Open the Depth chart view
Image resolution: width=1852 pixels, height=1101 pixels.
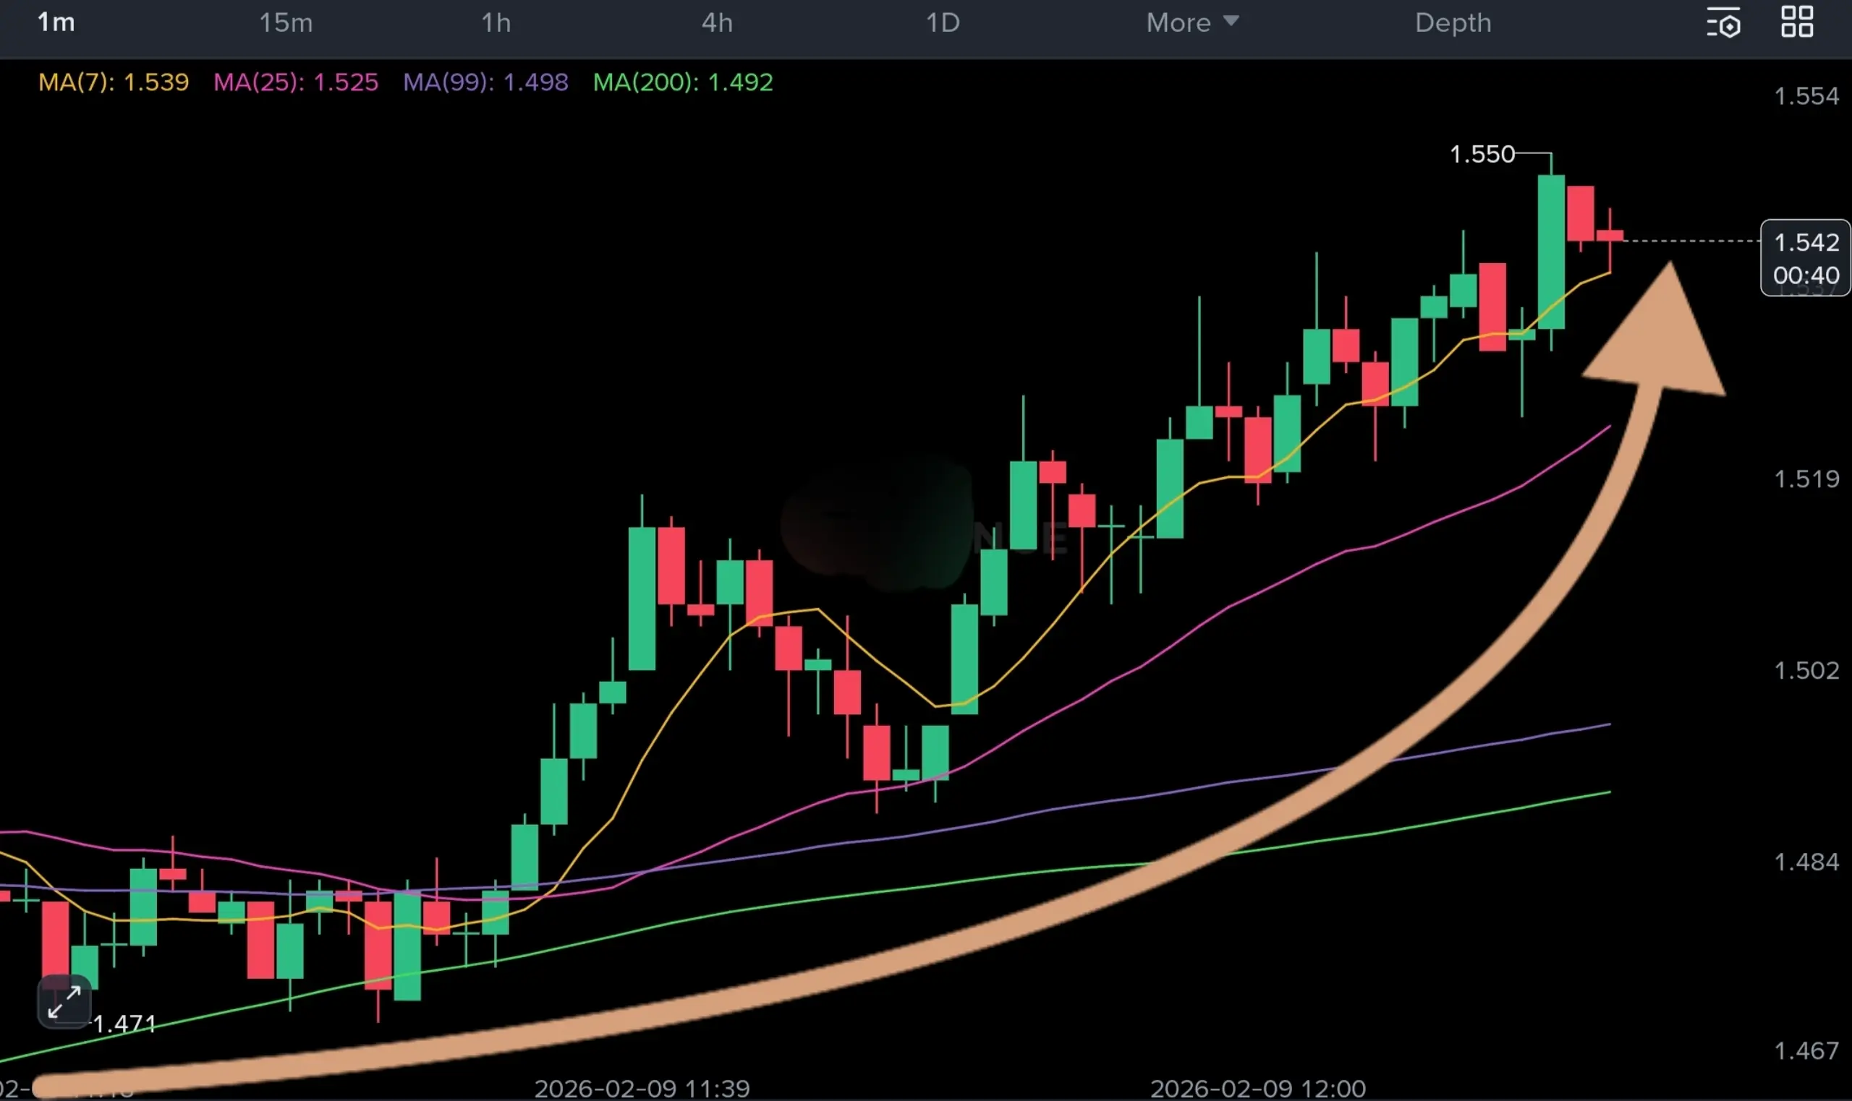[1453, 23]
